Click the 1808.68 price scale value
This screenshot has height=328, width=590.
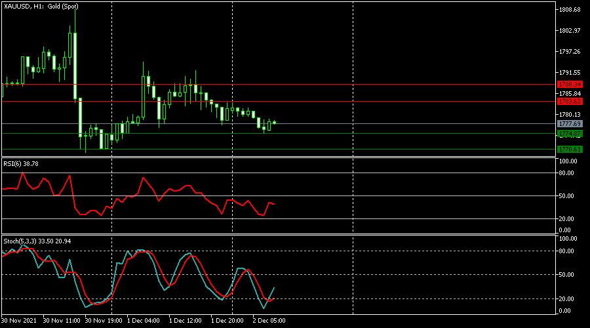pos(570,10)
